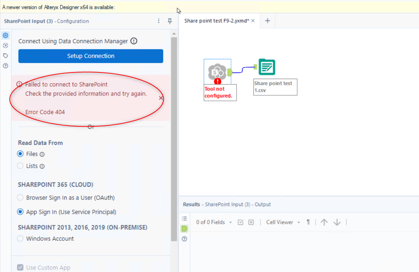Select the SharePoint Input tool on the canvas
419x272 pixels.
click(x=217, y=72)
